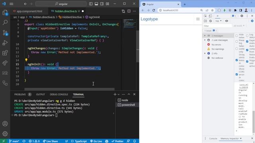
Task: Go back in VS Code navigation
Action: pyautogui.click(x=25, y=4)
